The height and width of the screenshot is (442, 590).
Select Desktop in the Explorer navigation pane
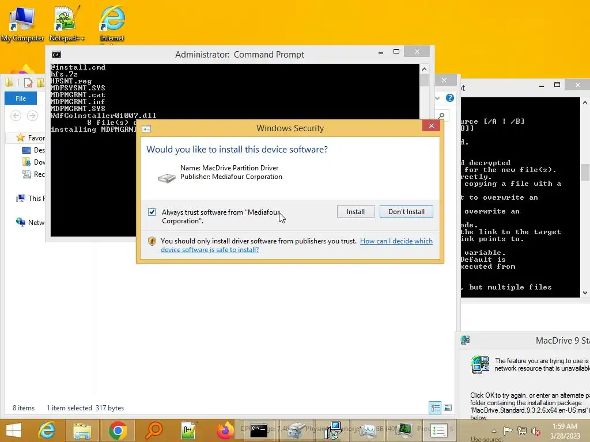[x=34, y=150]
